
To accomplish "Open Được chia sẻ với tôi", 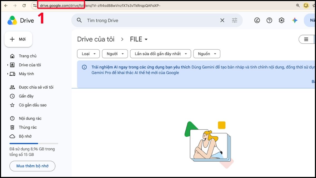I will click(x=36, y=87).
